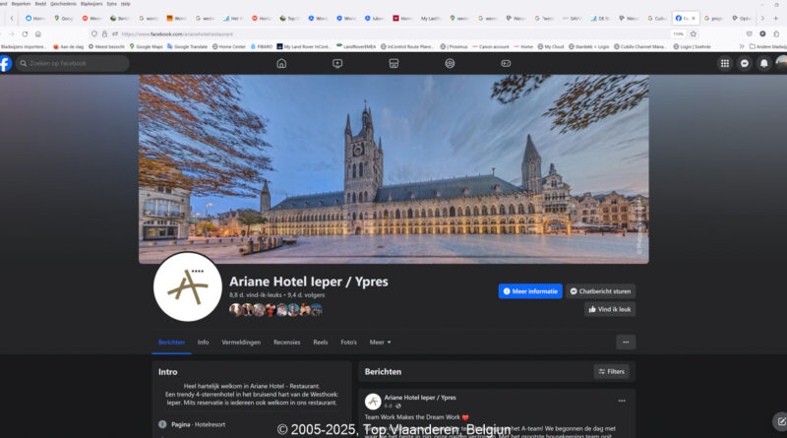Open the three-dot options on the post
Screen dimensions: 787x438
(622, 401)
